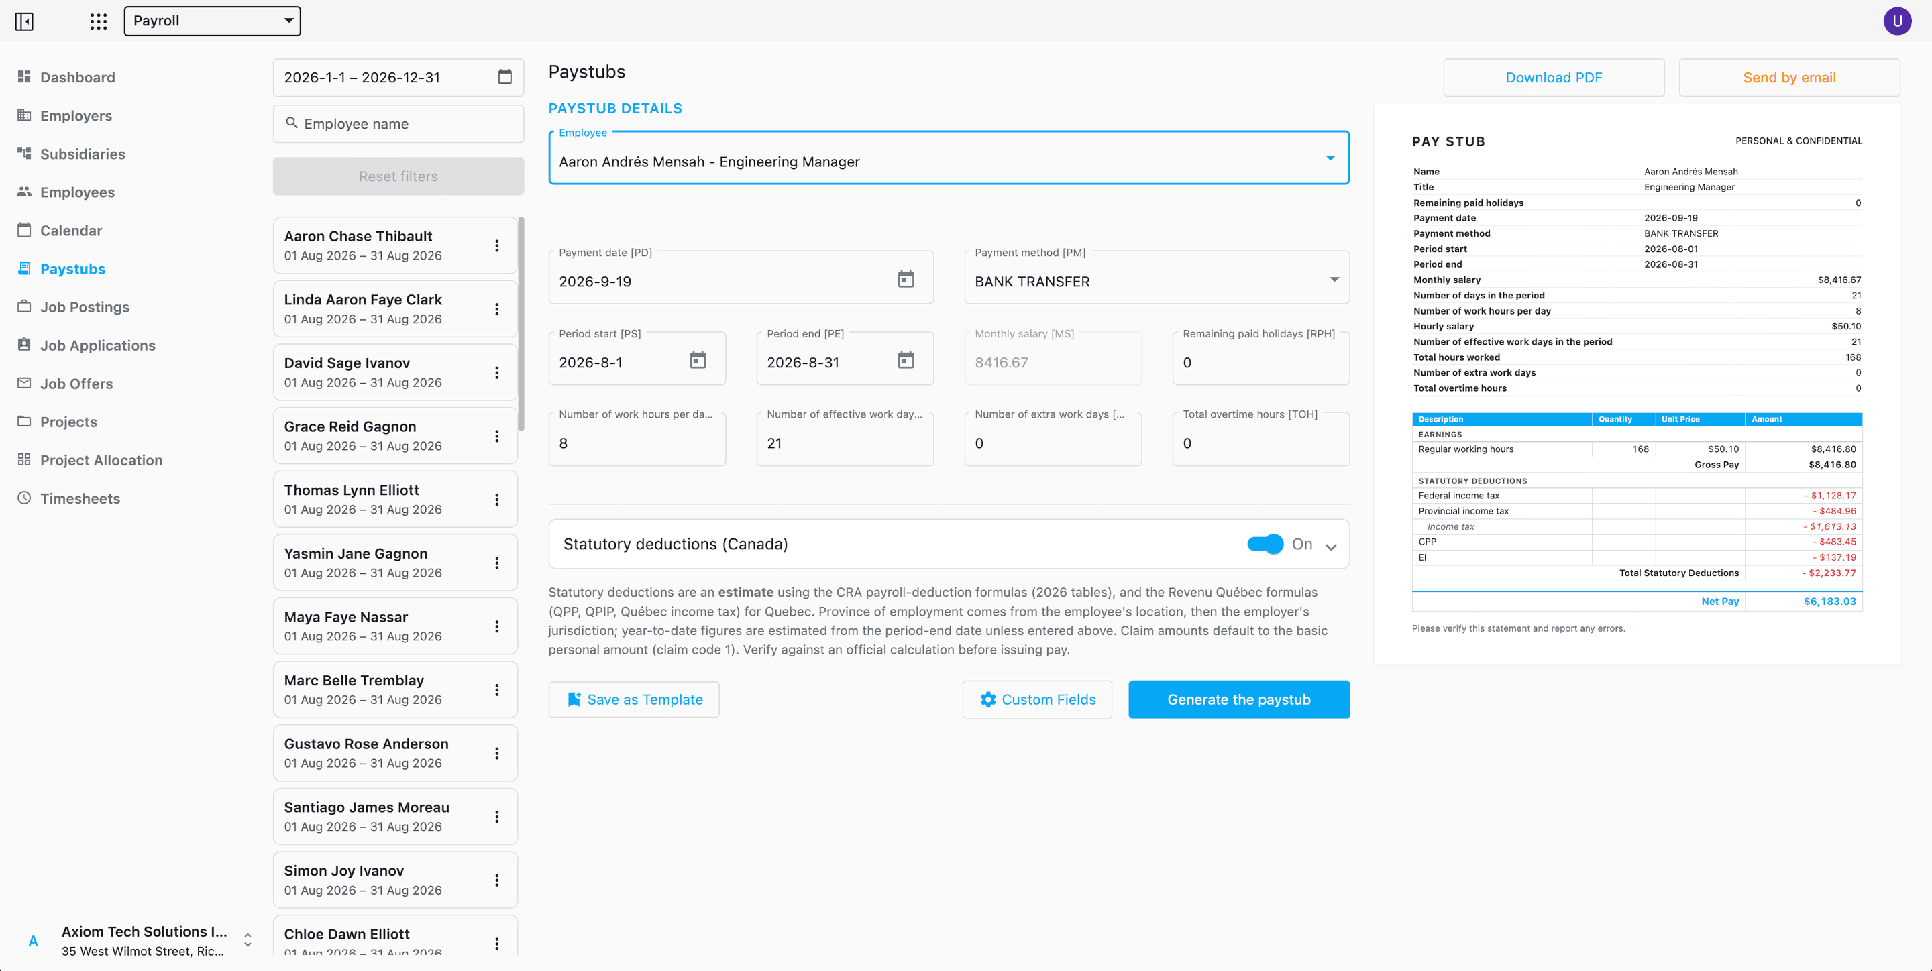Open the Employees sidebar item
This screenshot has height=971, width=1932.
click(77, 192)
